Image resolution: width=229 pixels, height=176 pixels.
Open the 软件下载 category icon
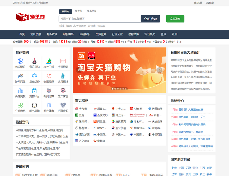49,61
